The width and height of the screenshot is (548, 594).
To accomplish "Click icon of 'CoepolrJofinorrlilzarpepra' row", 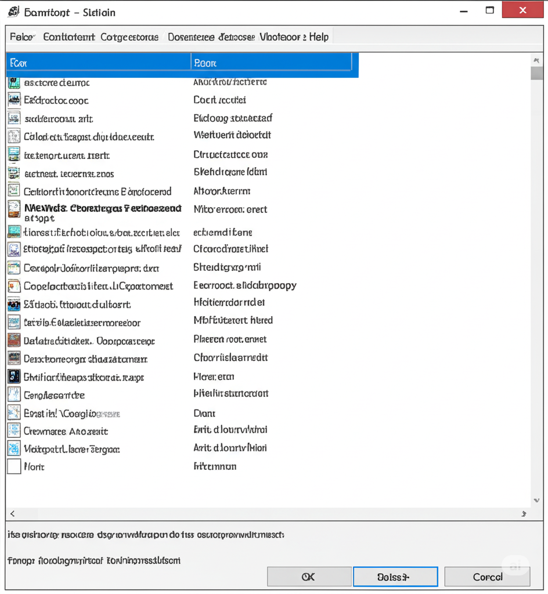I will click(x=14, y=268).
